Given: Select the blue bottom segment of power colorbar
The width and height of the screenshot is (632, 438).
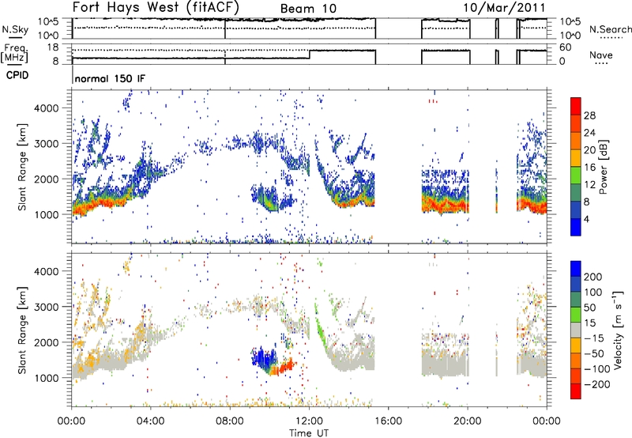Looking at the screenshot, I should pos(576,227).
